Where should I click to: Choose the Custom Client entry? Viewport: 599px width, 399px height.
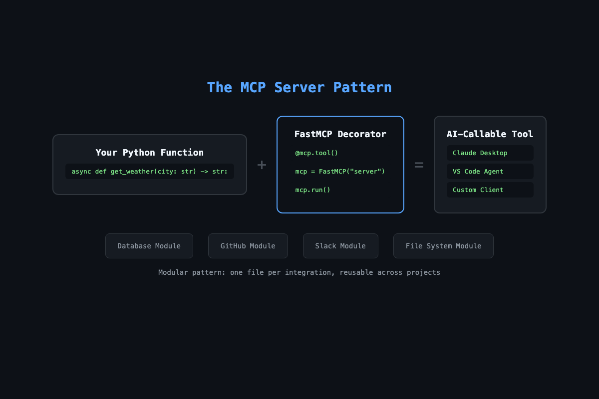(490, 190)
